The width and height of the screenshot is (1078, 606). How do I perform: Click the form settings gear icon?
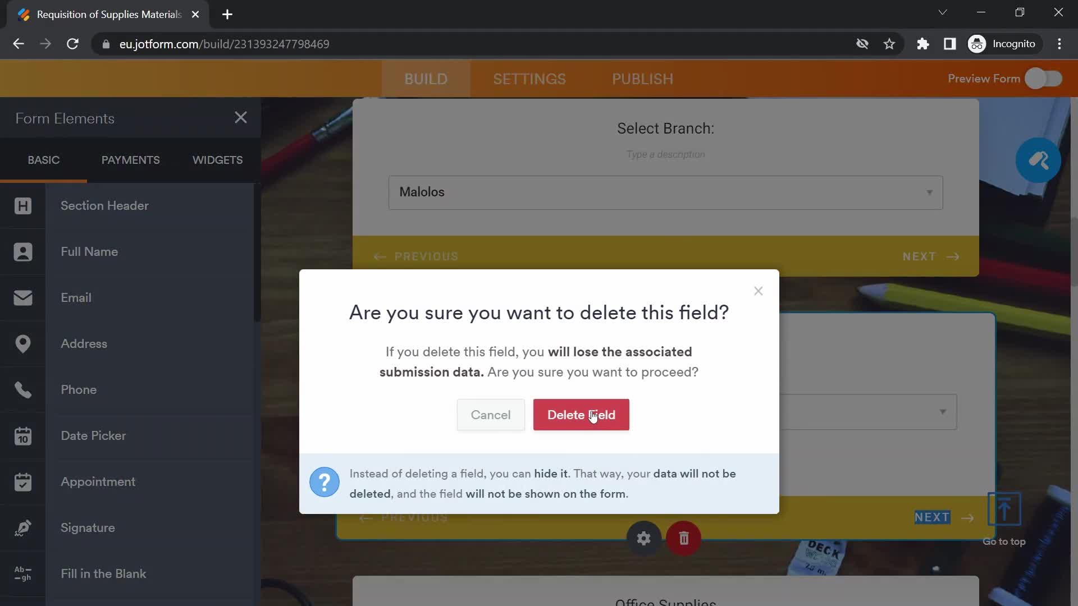[644, 537]
